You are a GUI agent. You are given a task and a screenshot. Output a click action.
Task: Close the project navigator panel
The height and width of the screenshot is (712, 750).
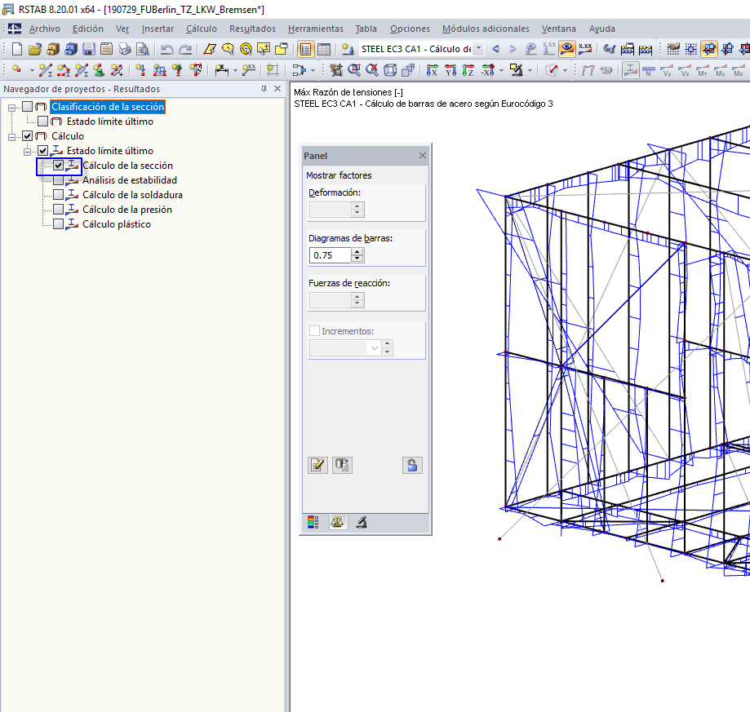click(x=277, y=88)
